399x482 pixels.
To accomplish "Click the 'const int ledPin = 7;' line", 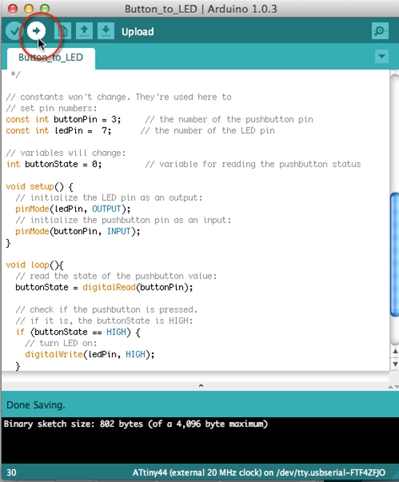I will tap(58, 131).
